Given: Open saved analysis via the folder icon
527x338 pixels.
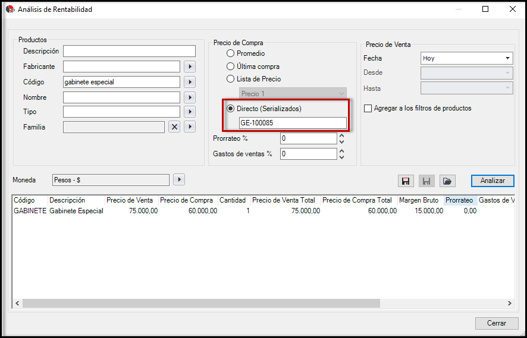Looking at the screenshot, I should tap(447, 181).
